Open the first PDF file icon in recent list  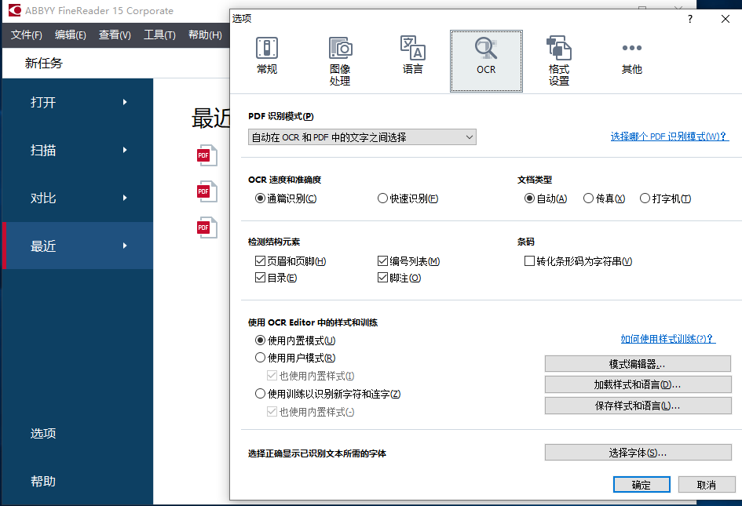point(207,155)
